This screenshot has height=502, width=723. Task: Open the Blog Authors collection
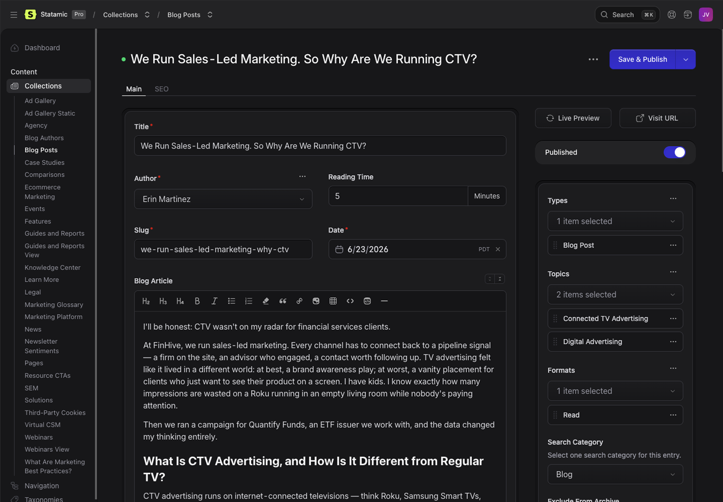[x=44, y=138]
